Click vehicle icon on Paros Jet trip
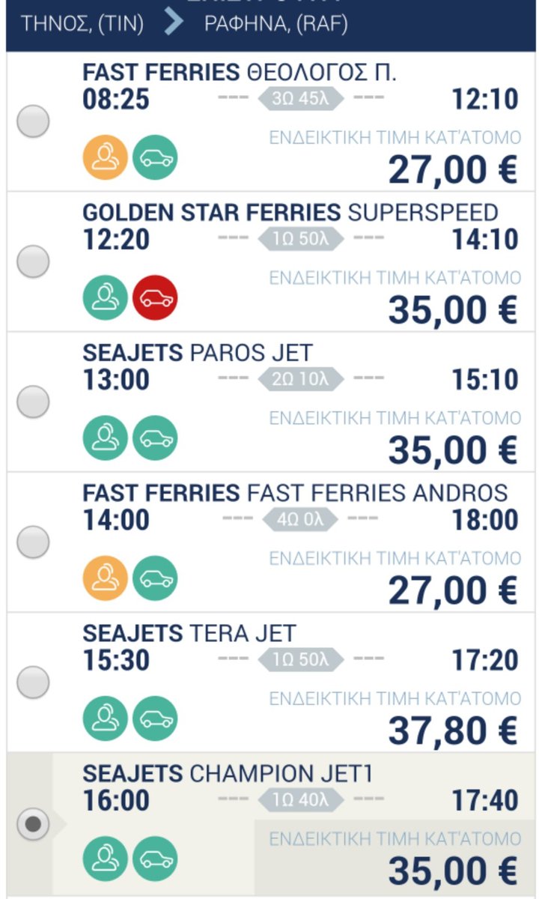 point(155,438)
